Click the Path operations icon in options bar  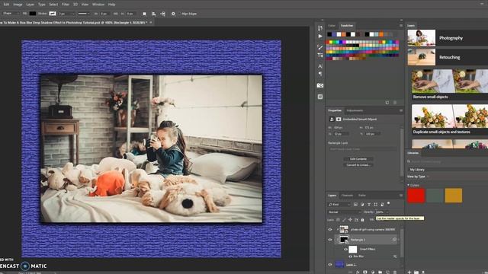(144, 14)
